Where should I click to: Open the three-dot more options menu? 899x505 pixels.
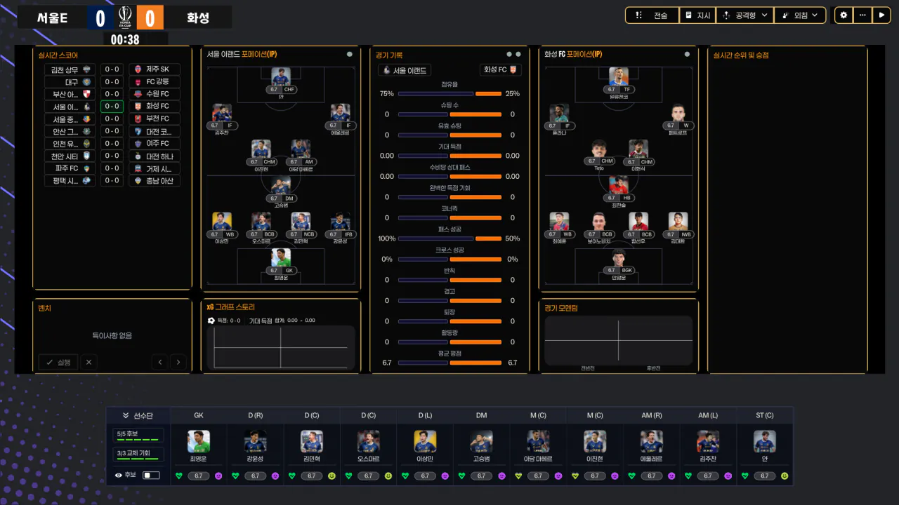click(x=862, y=15)
